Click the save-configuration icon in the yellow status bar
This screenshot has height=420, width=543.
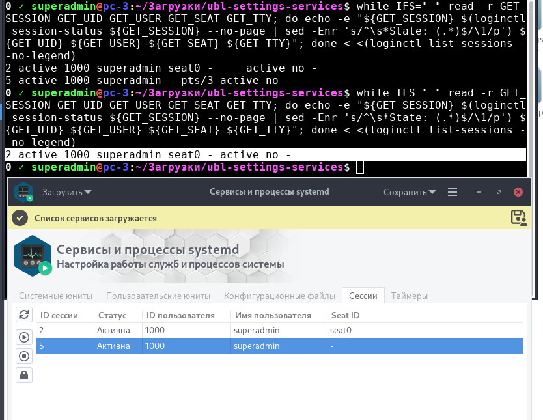518,217
